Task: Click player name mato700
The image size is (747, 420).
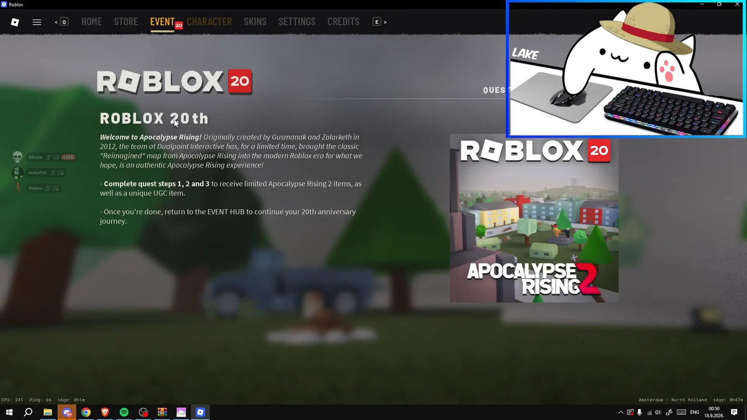Action: tap(37, 173)
